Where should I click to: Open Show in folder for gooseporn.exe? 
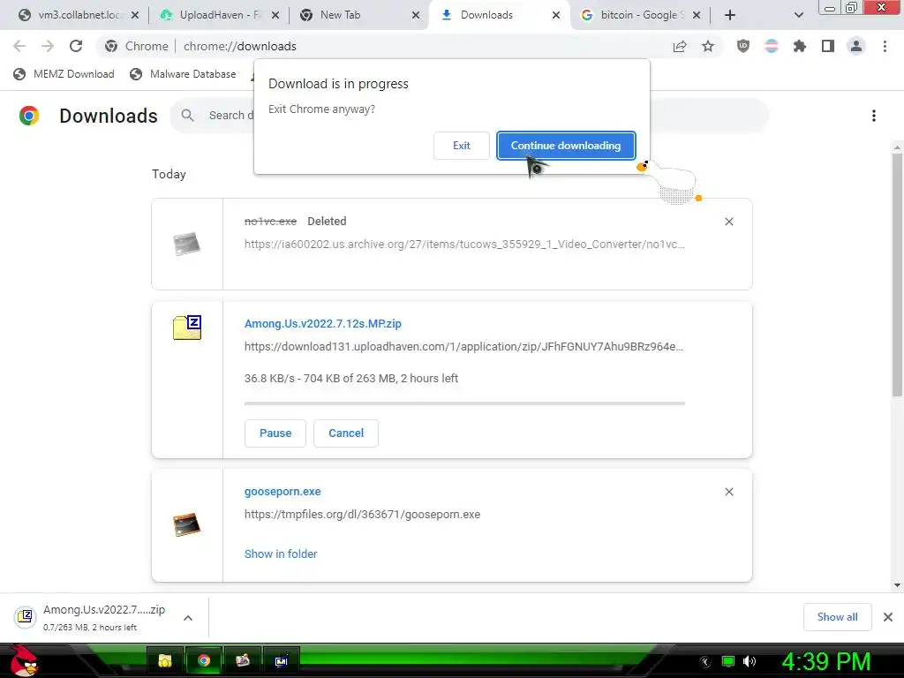pos(281,554)
